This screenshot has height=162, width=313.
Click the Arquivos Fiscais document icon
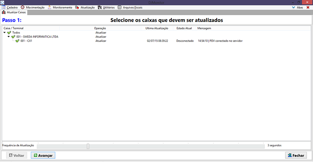[120, 7]
